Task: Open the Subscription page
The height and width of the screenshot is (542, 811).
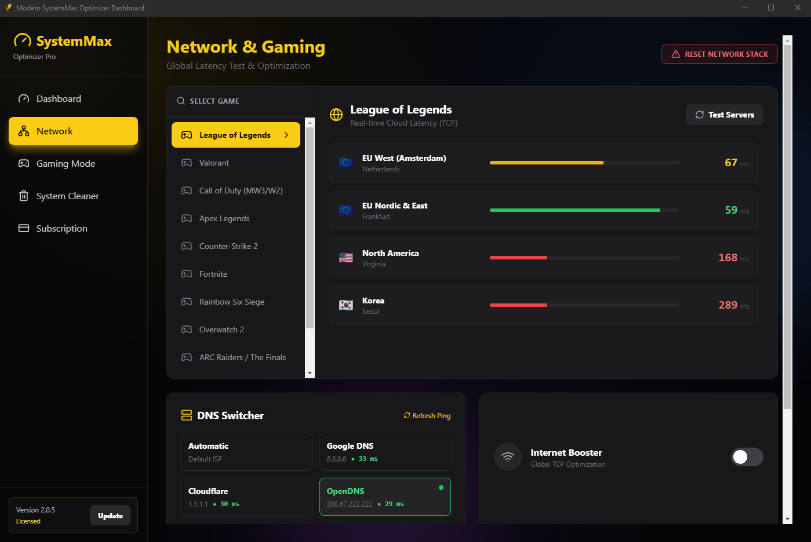Action: pyautogui.click(x=73, y=228)
